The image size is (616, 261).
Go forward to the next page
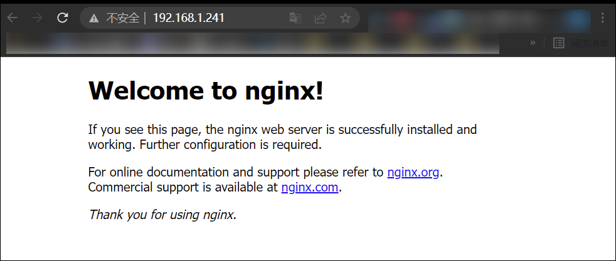37,18
